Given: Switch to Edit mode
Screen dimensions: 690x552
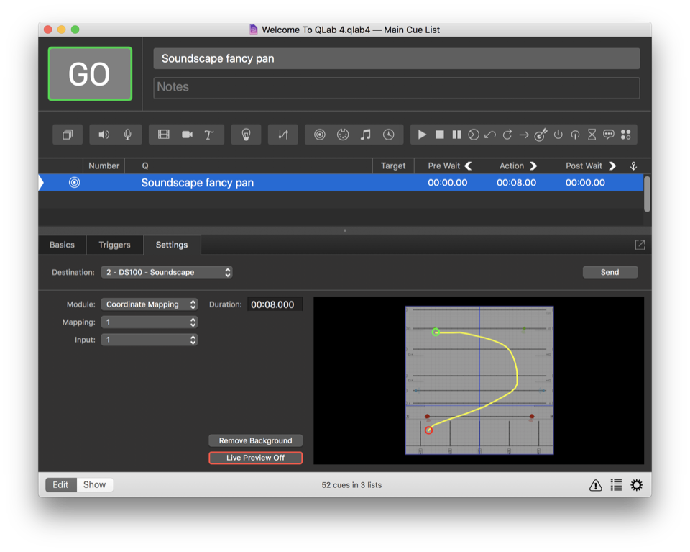Looking at the screenshot, I should pos(60,484).
